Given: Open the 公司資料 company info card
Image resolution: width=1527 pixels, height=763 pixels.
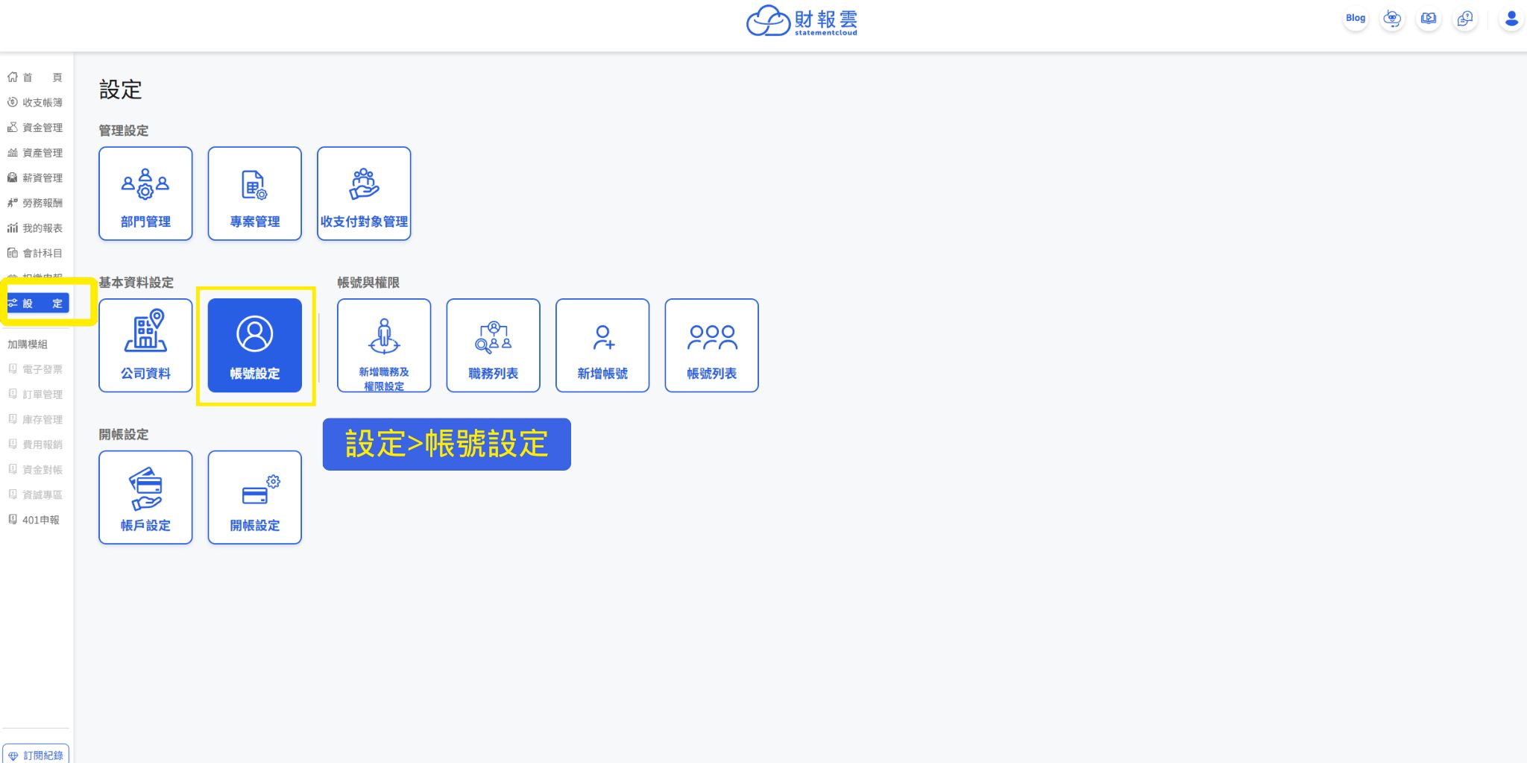Looking at the screenshot, I should coord(145,345).
